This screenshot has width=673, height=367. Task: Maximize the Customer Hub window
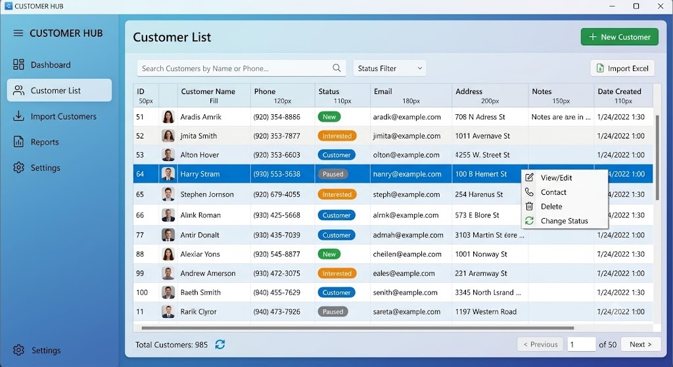636,6
